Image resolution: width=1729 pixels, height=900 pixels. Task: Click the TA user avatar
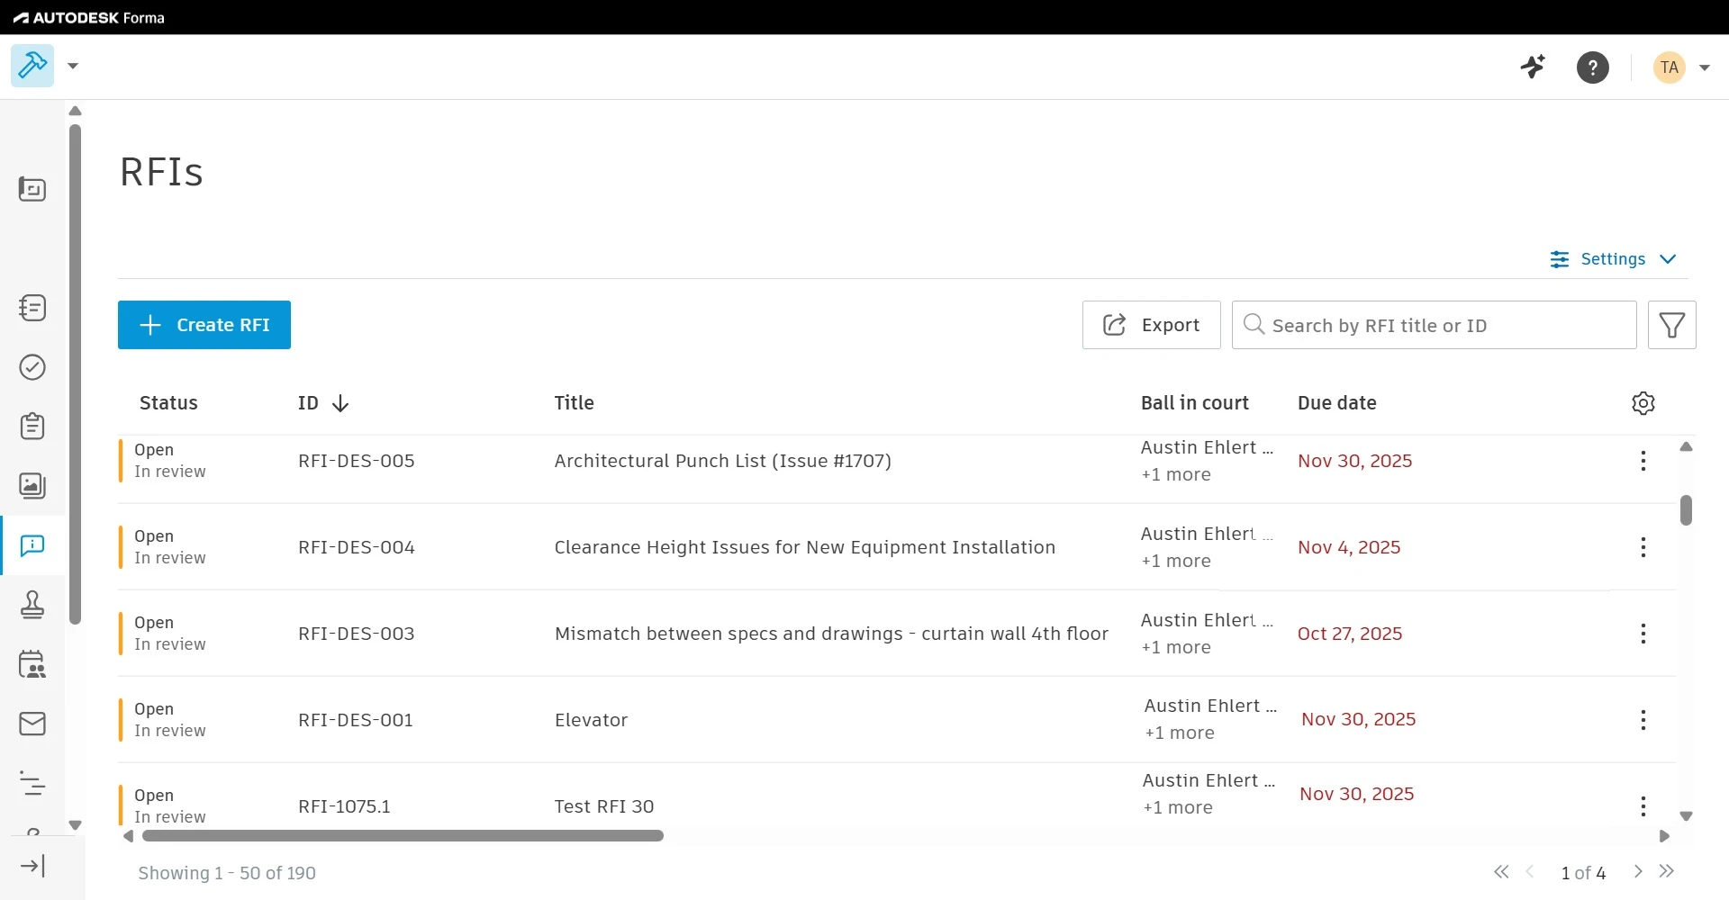(x=1670, y=67)
